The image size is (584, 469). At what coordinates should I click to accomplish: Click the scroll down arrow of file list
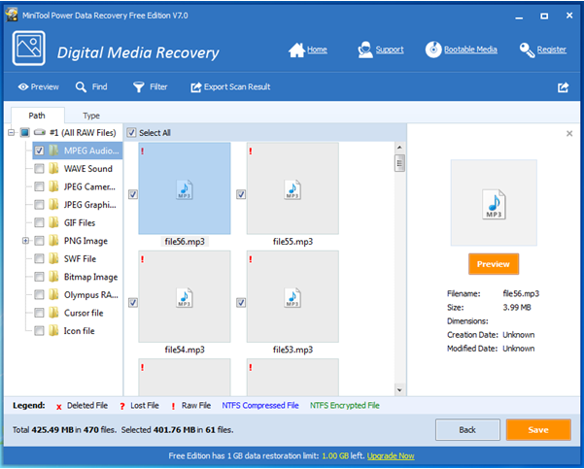399,390
